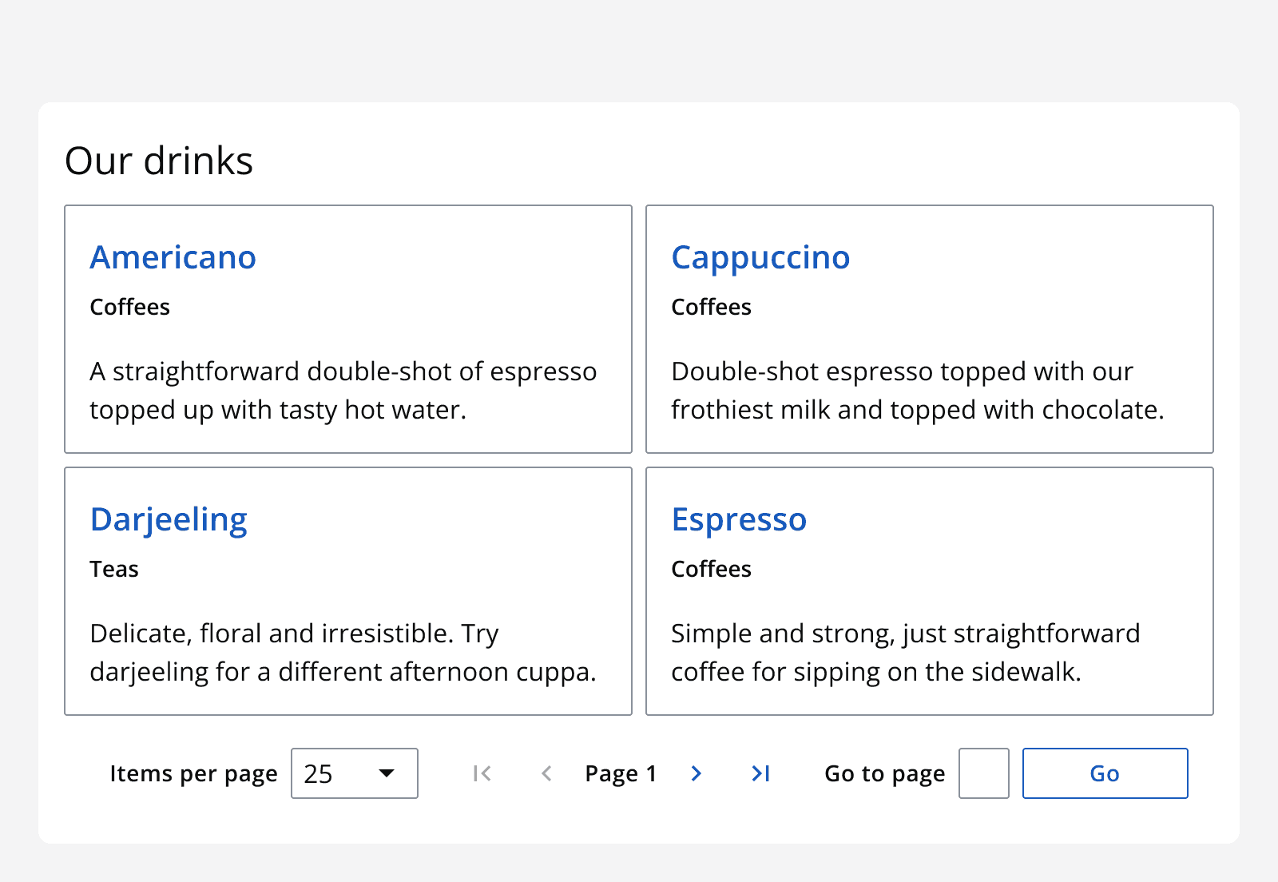This screenshot has height=882, width=1278.
Task: Go to the first page using the skip-back icon
Action: pyautogui.click(x=482, y=773)
